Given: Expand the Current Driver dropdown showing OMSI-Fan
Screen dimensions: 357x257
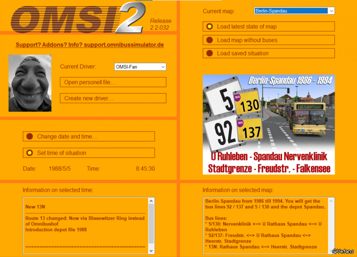Looking at the screenshot, I should pyautogui.click(x=140, y=67).
